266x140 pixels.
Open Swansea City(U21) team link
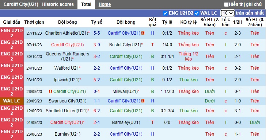click(68, 101)
